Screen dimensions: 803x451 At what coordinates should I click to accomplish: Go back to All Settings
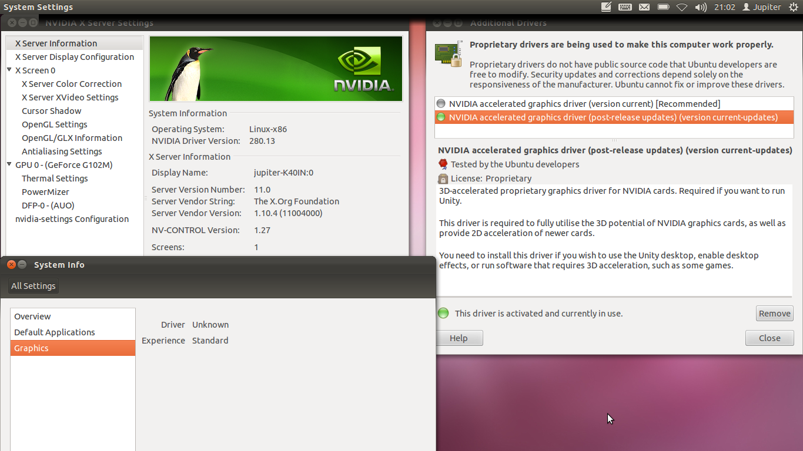pos(34,286)
